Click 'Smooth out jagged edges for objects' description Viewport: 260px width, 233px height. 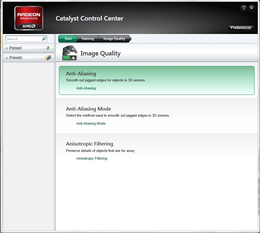(106, 80)
